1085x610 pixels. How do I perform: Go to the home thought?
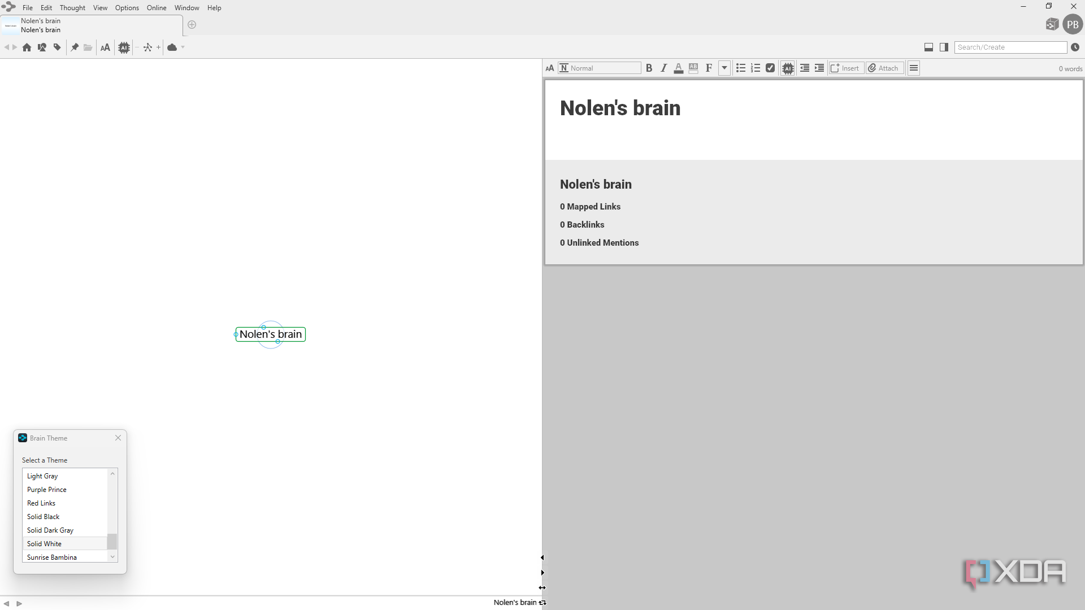pos(27,47)
